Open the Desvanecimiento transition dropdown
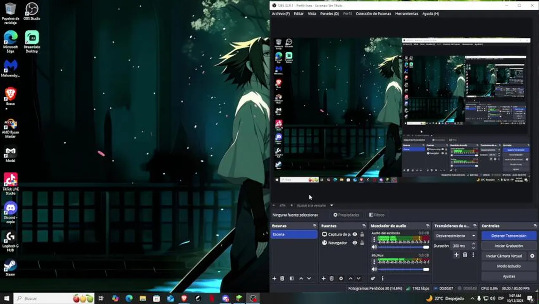 click(x=455, y=236)
